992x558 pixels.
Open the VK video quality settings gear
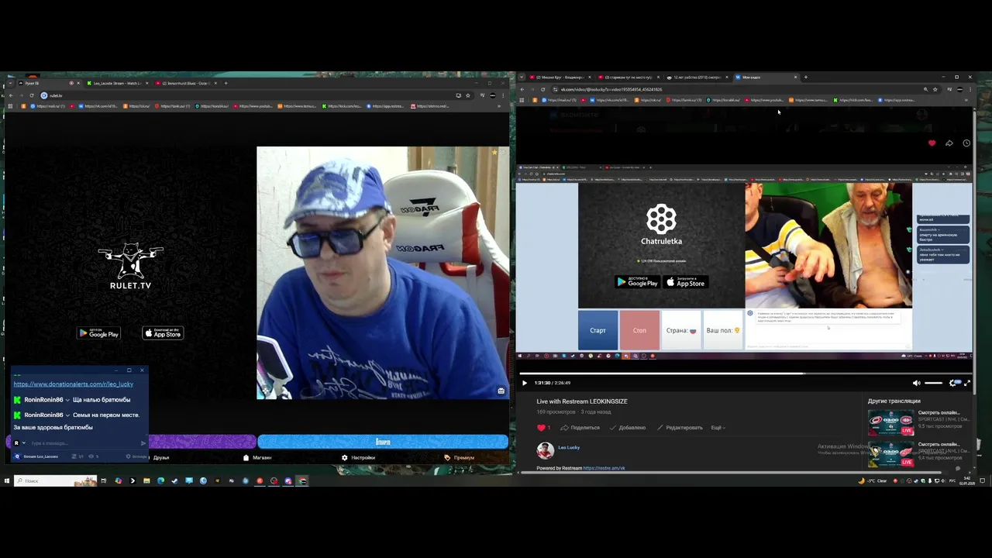pos(954,383)
